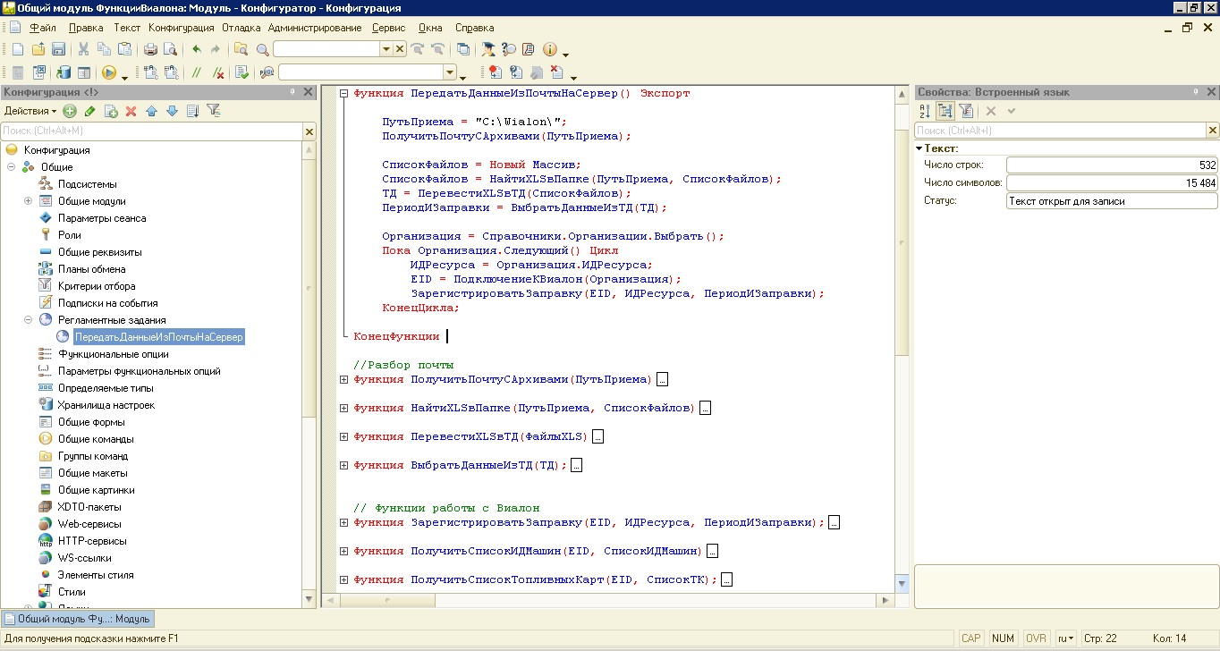This screenshot has height=651, width=1220.
Task: Click the green add button in Configuration panel
Action: [70, 111]
